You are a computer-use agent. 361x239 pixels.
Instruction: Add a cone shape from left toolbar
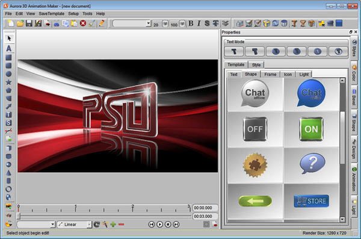(8, 173)
